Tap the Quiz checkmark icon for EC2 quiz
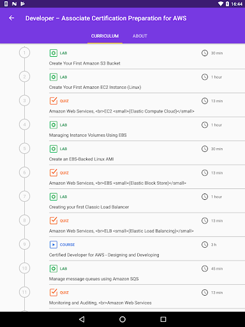 tap(54, 101)
